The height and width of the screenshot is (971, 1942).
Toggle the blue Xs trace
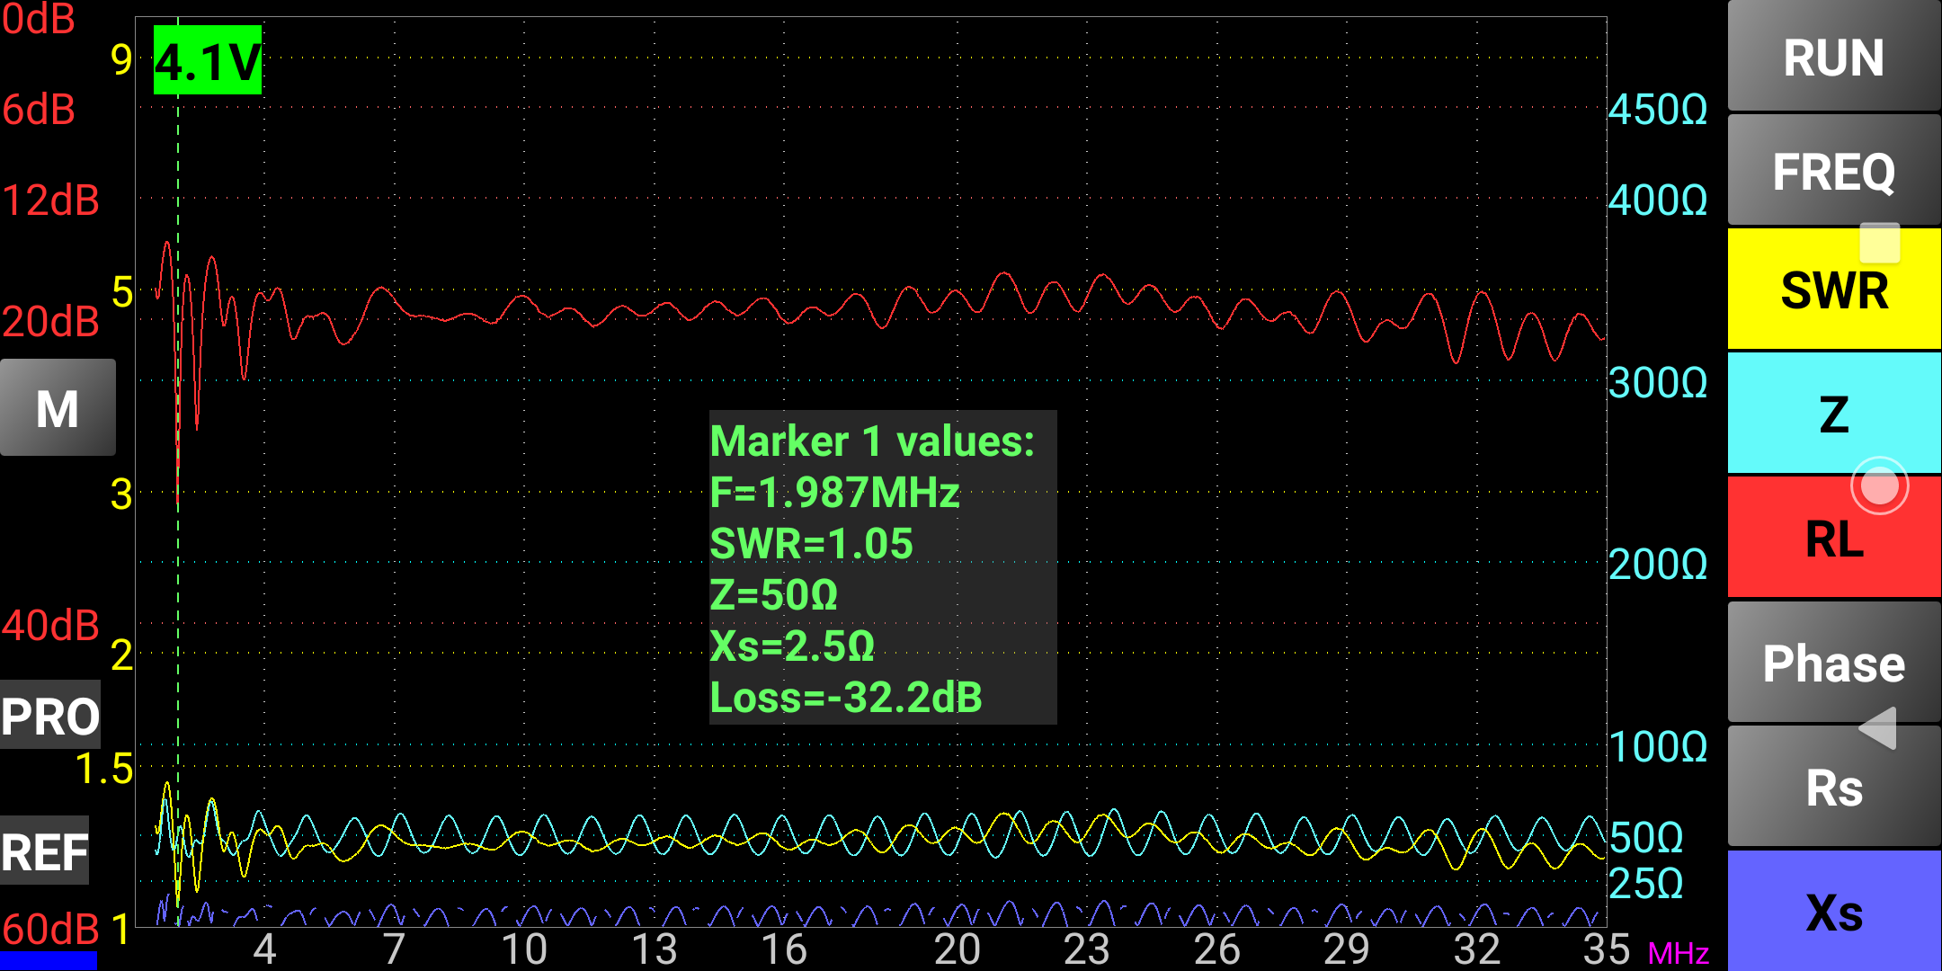click(1833, 913)
